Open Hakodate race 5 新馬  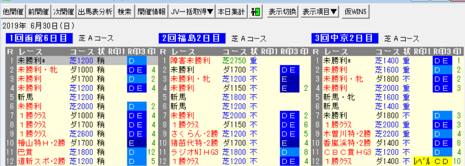tap(26, 97)
